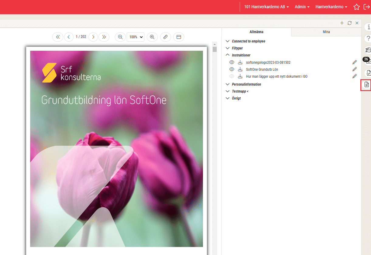371x255 pixels.
Task: Click the plain document icon in the sidebar
Action: pyautogui.click(x=366, y=85)
